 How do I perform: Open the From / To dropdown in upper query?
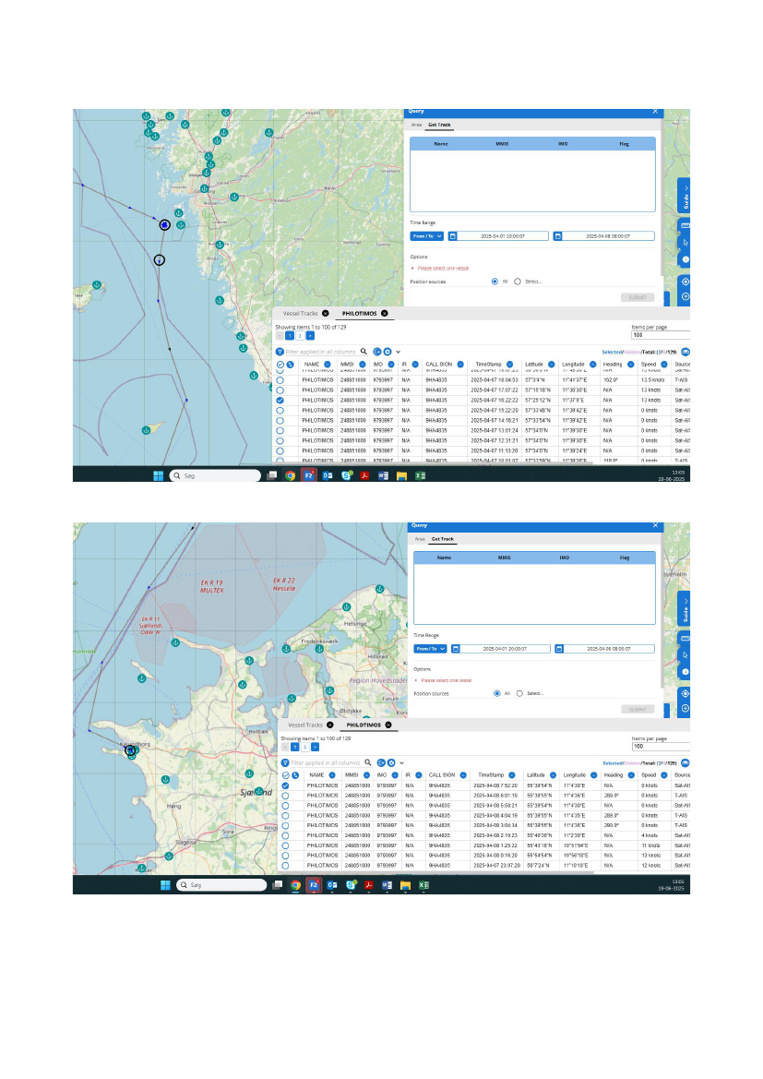point(427,236)
